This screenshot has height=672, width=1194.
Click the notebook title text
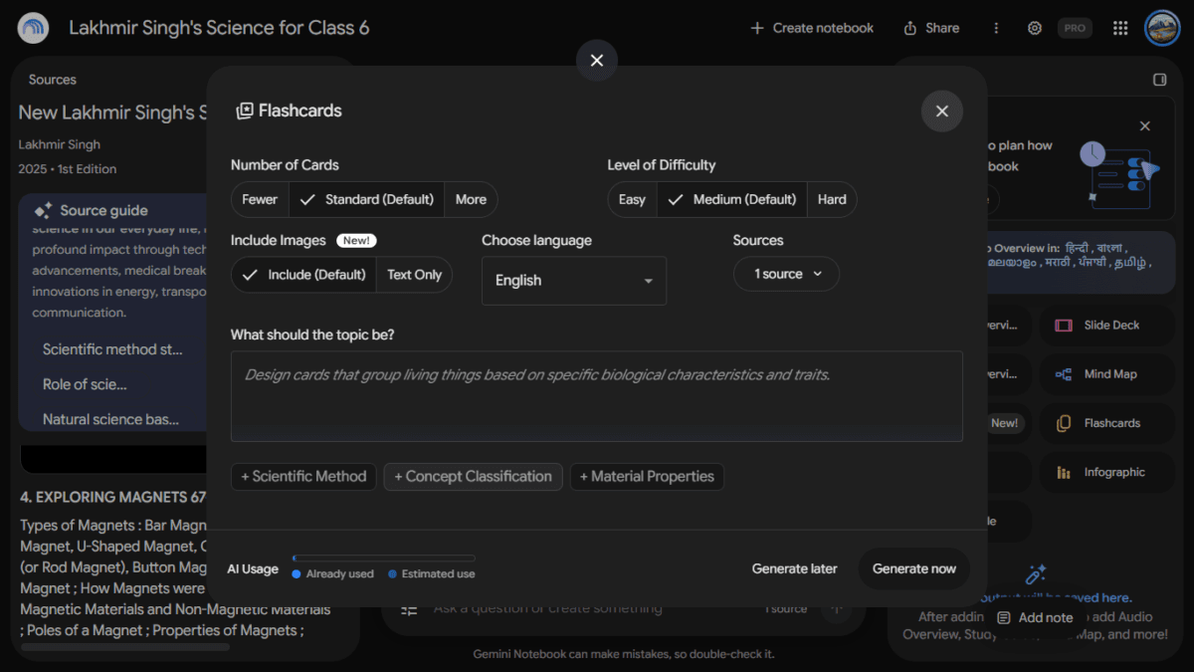click(x=219, y=28)
